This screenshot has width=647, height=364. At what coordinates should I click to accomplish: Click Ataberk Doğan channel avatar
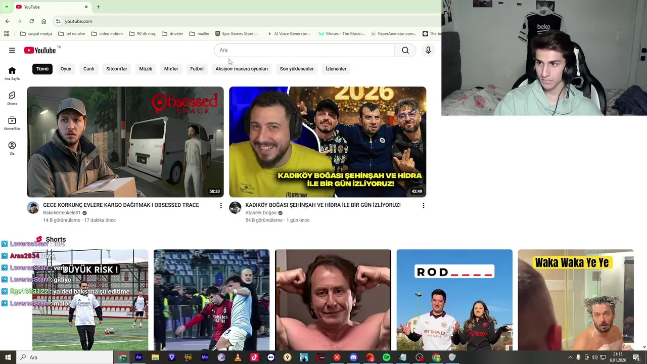(235, 208)
